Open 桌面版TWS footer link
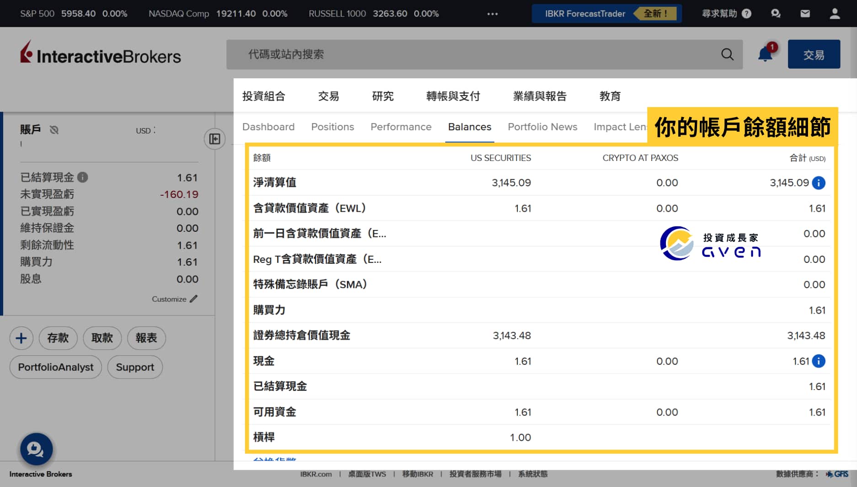Image resolution: width=857 pixels, height=487 pixels. [x=367, y=474]
